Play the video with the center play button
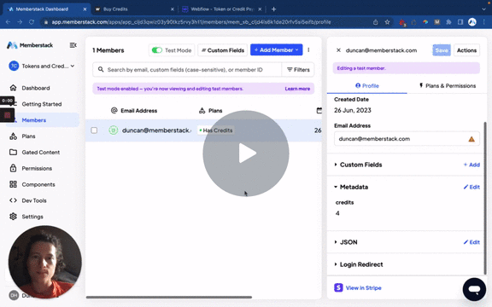492x307 pixels. [246, 153]
